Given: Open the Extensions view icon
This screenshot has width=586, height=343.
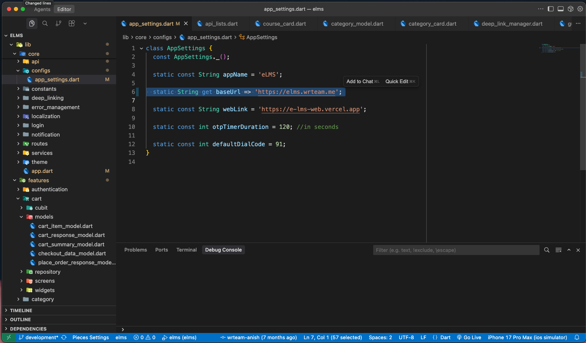Looking at the screenshot, I should [72, 23].
